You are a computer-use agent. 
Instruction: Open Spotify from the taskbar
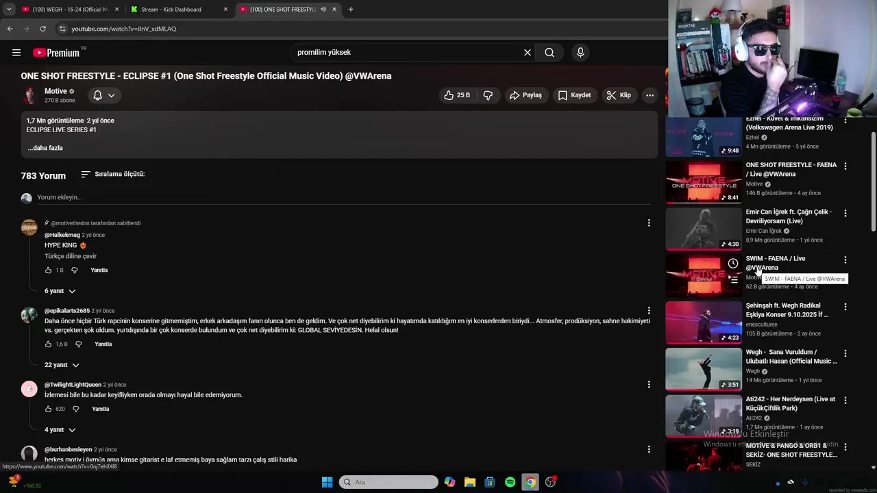click(x=510, y=482)
